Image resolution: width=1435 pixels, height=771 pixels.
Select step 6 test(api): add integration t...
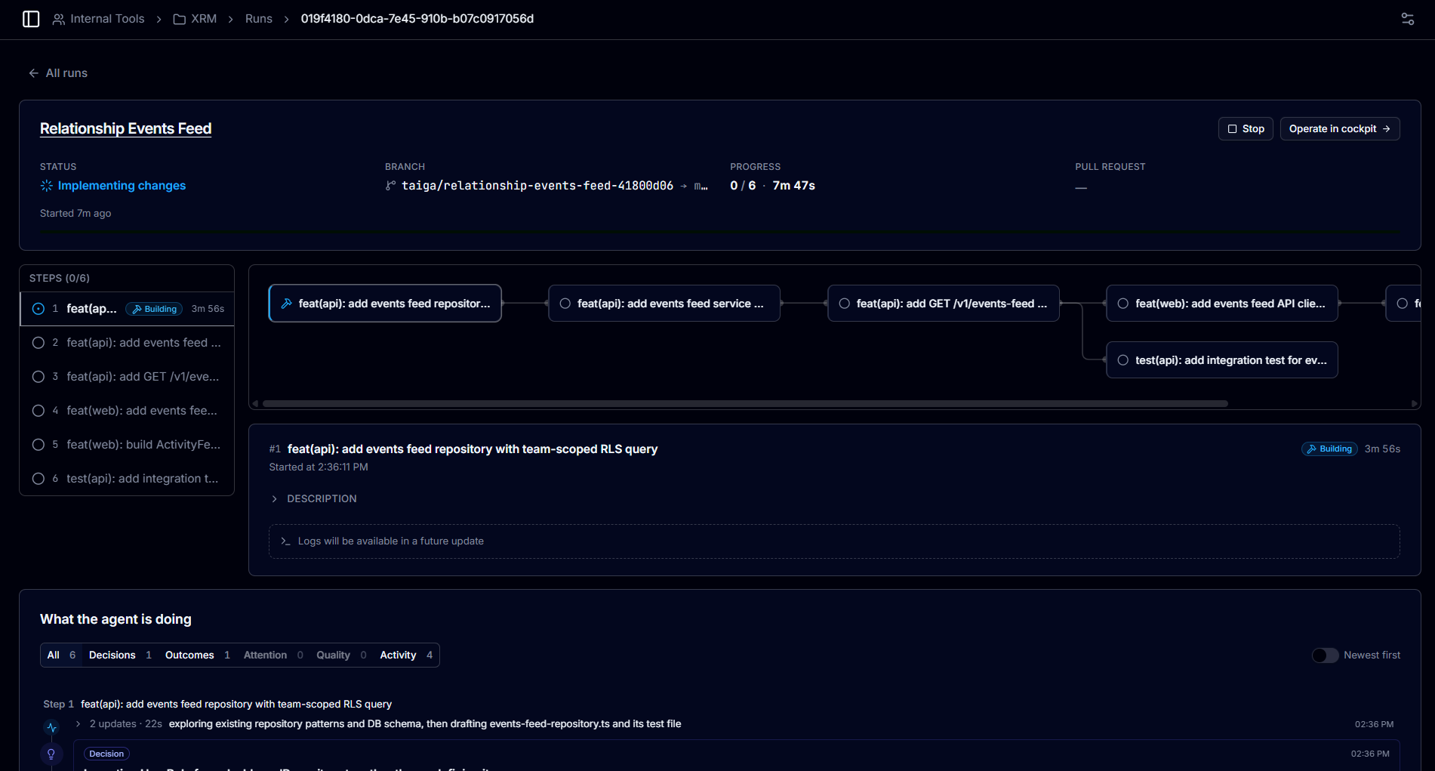click(x=127, y=479)
